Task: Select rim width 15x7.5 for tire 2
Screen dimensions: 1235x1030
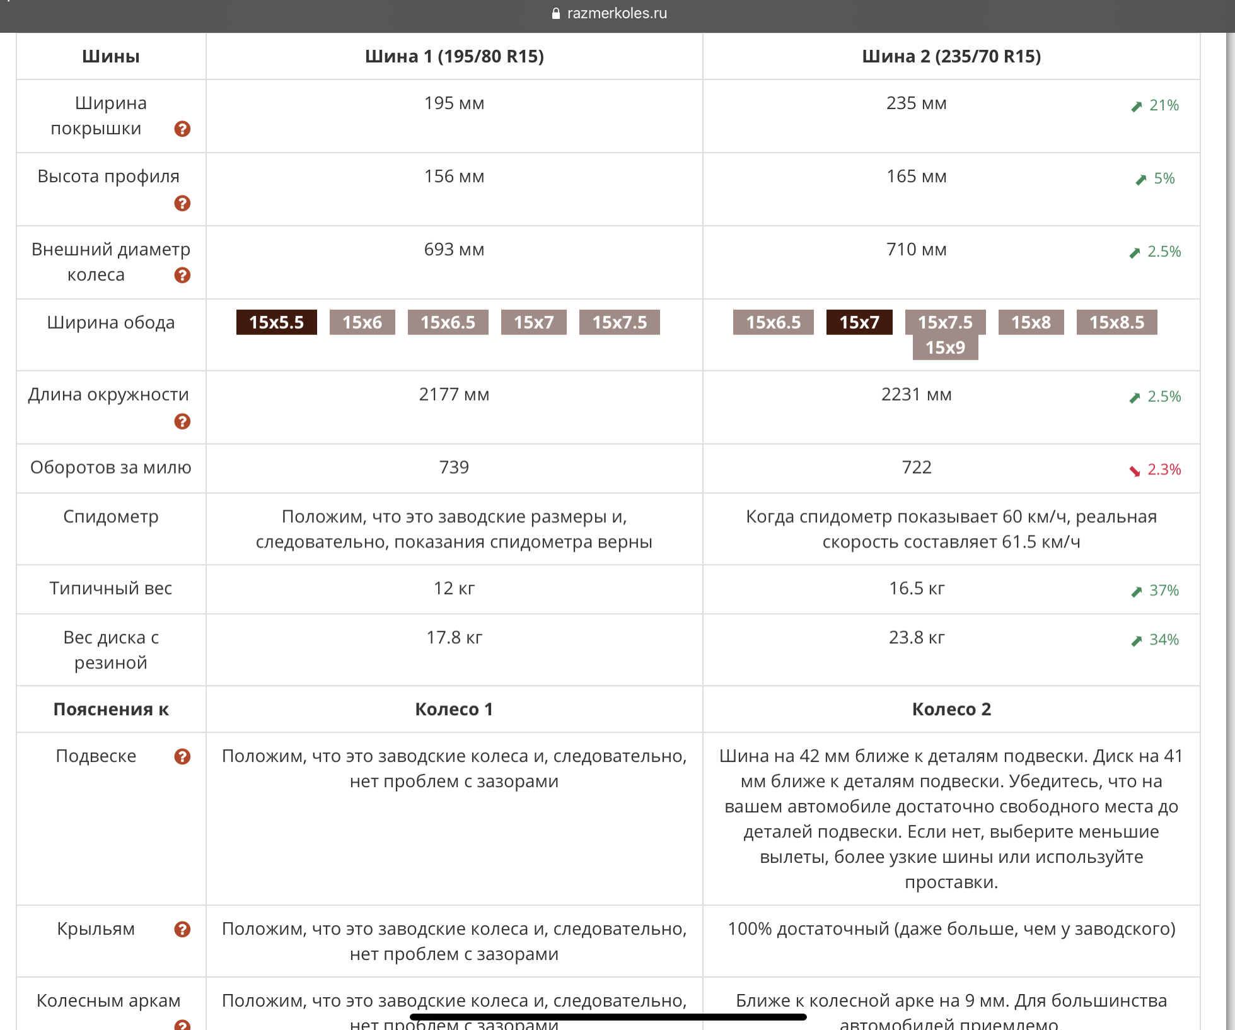Action: 945,322
